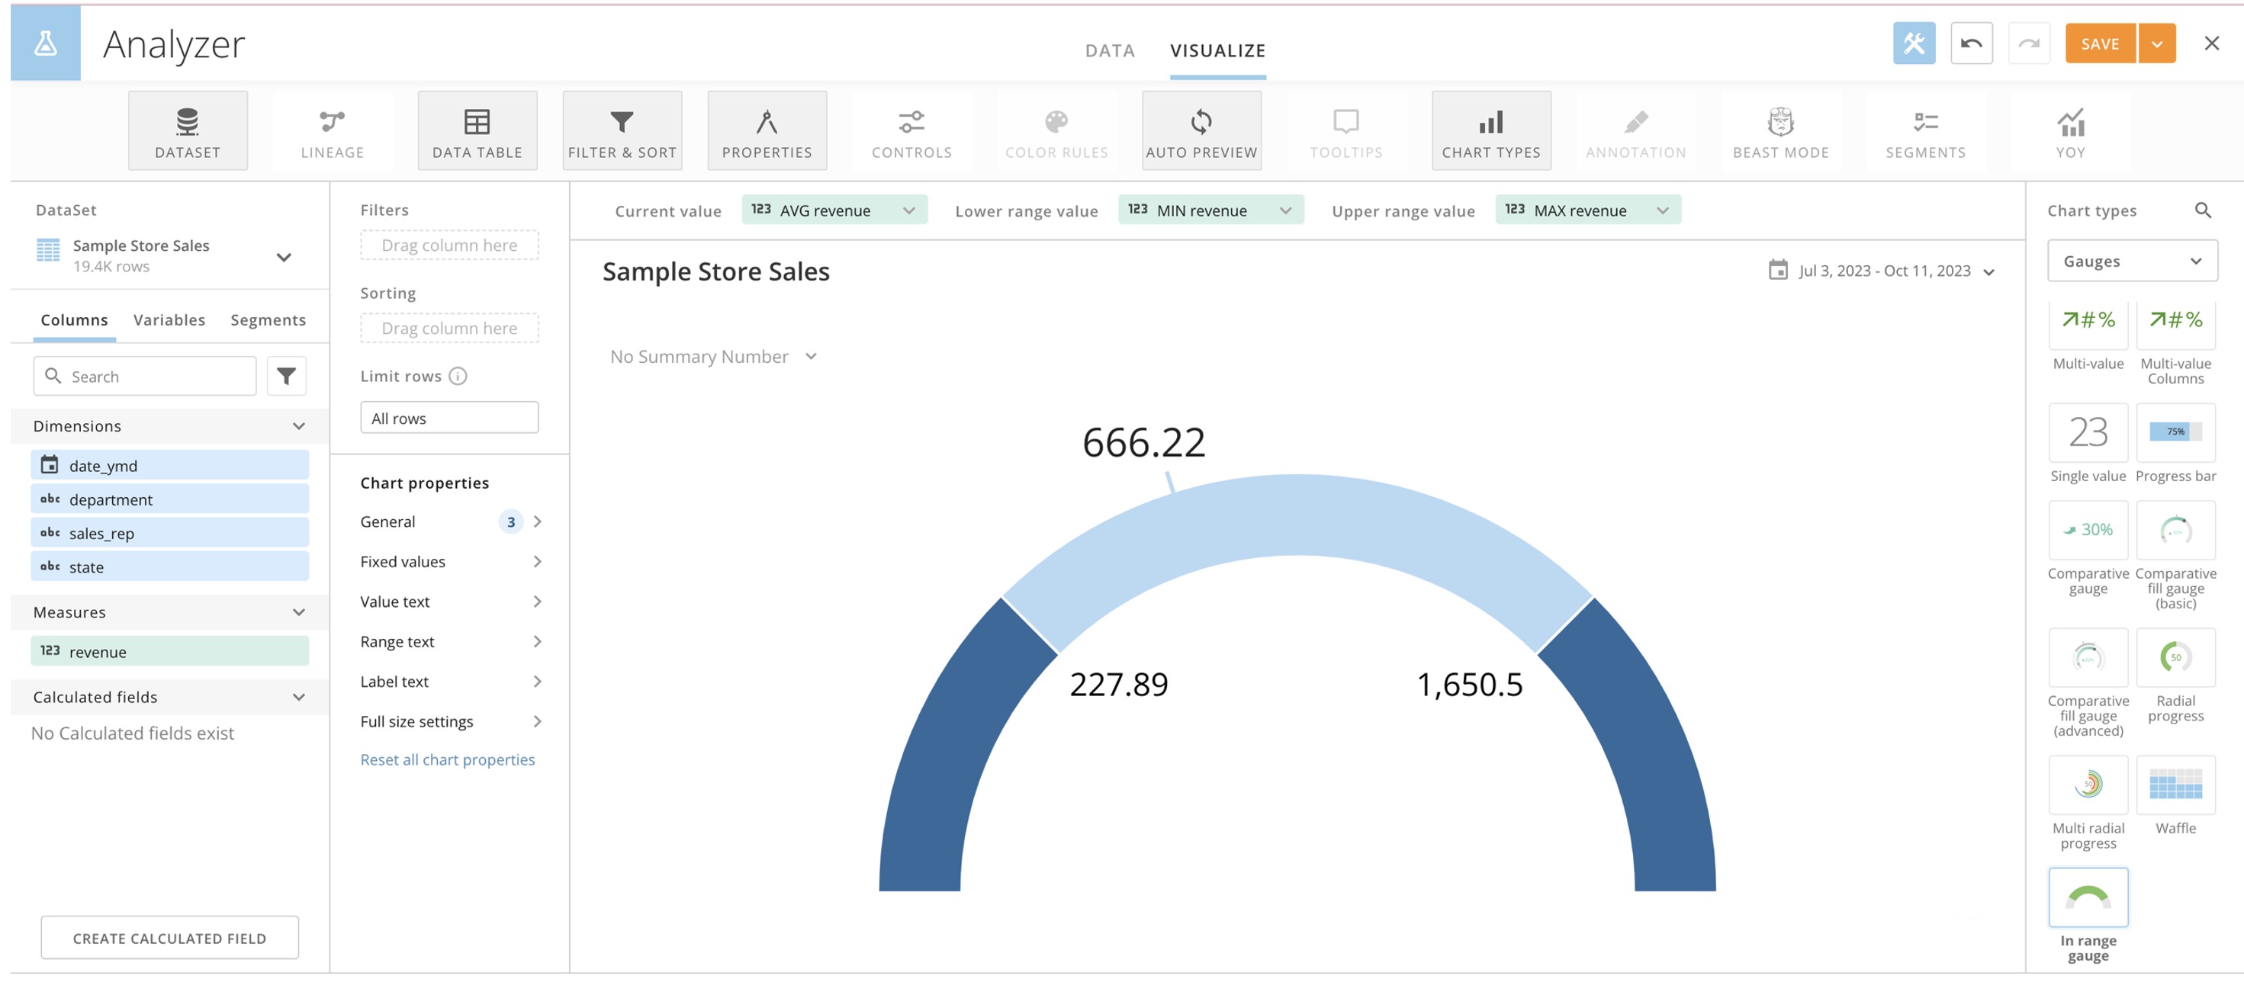
Task: Click the column filter funnel icon
Action: click(286, 376)
